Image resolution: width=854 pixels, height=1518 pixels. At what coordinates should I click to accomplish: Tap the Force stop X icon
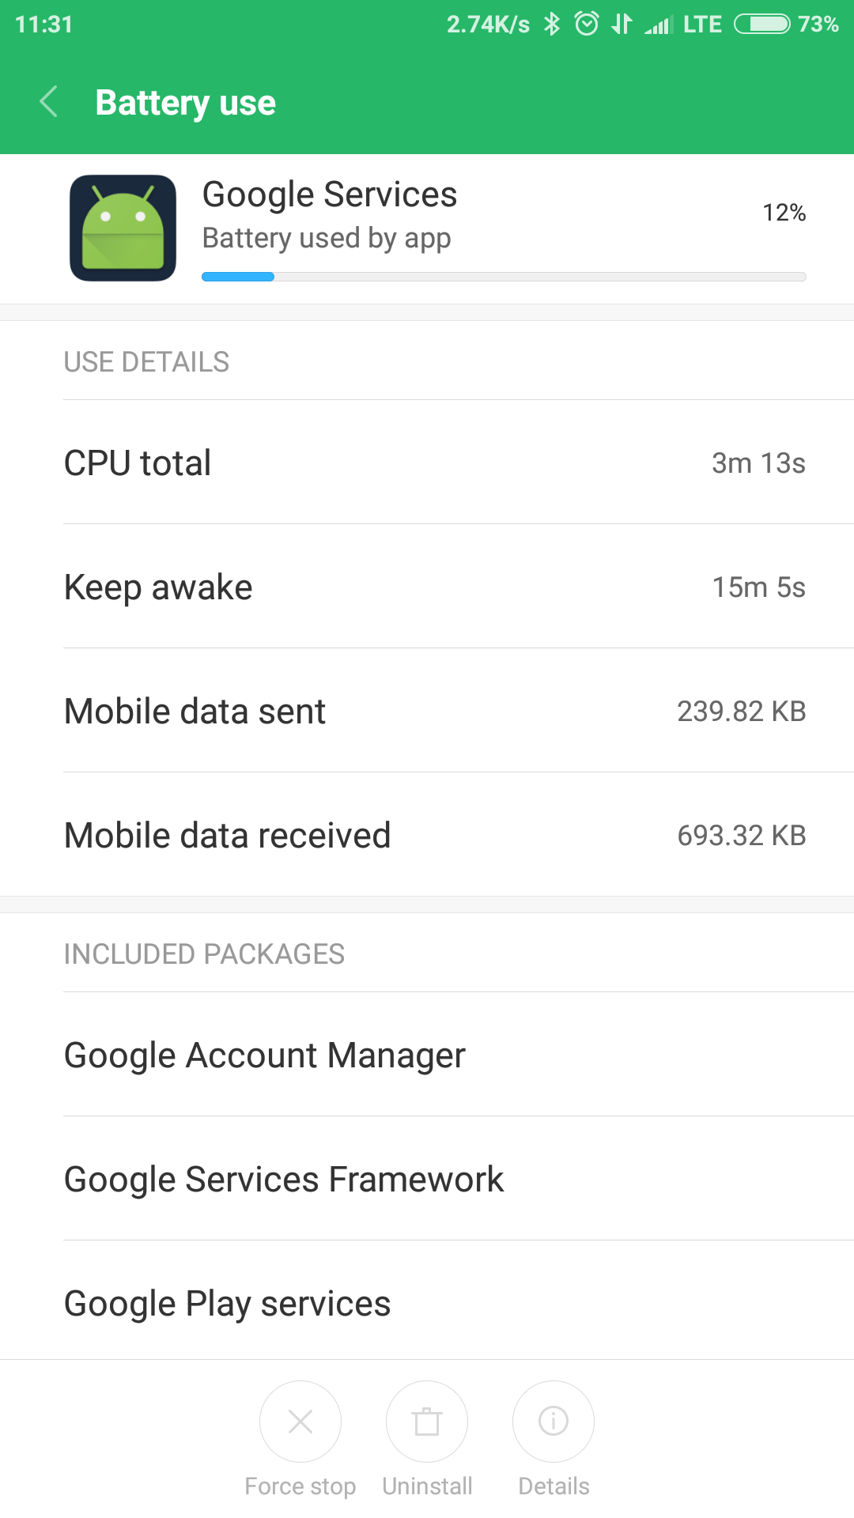[300, 1421]
